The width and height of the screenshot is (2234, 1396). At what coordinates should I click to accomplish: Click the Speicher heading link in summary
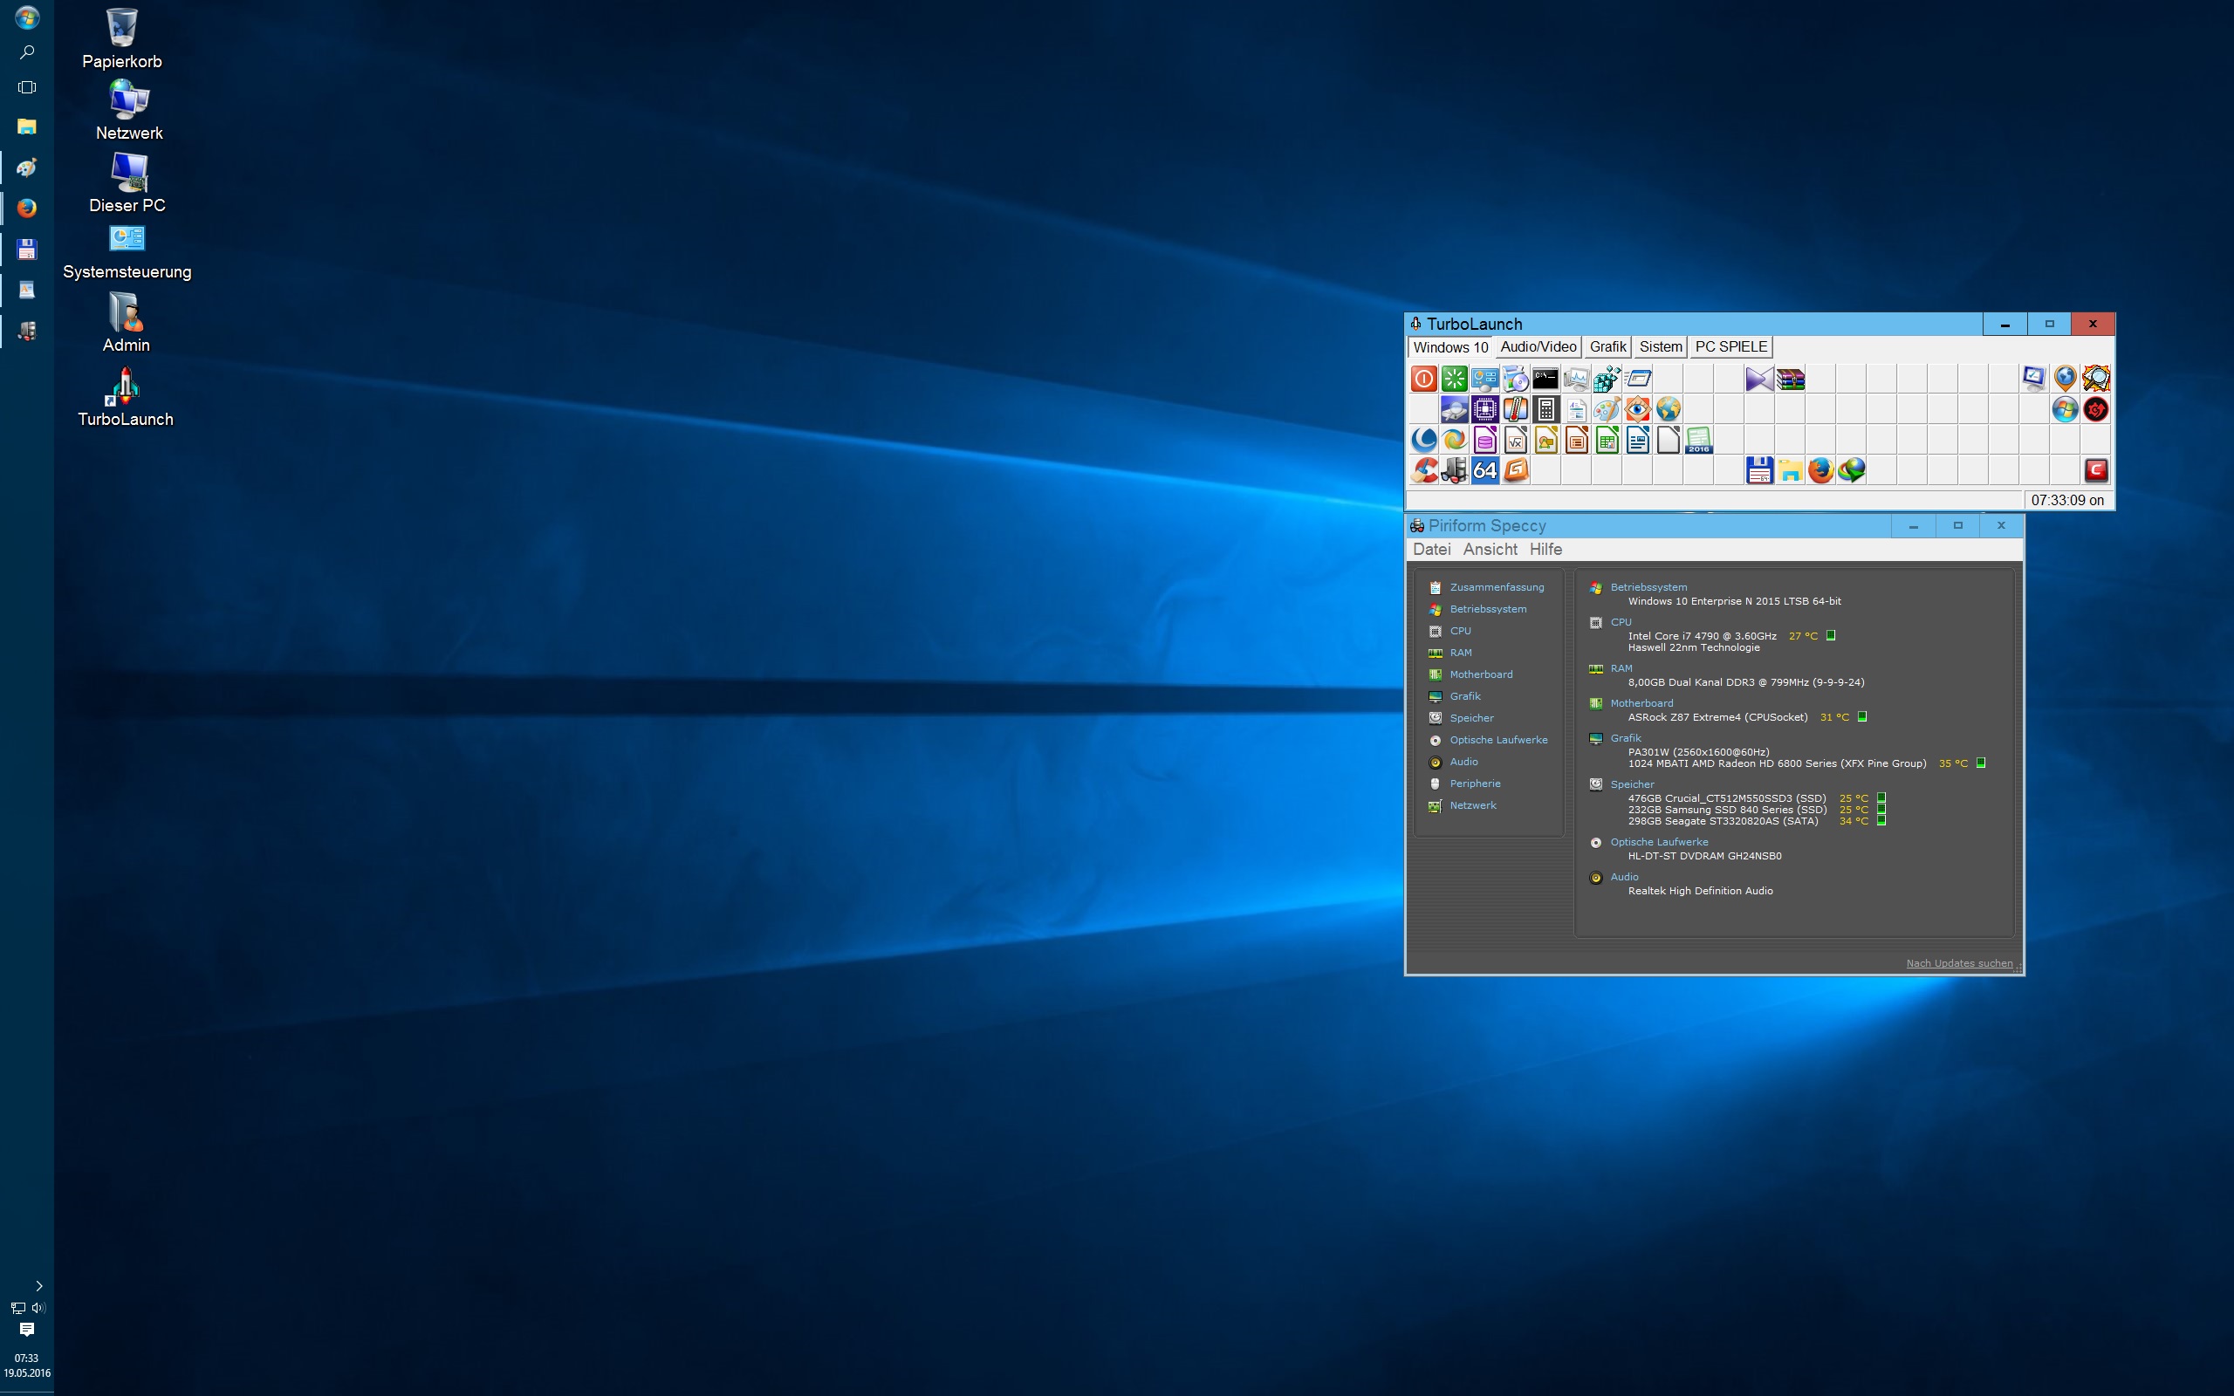pos(1632,784)
